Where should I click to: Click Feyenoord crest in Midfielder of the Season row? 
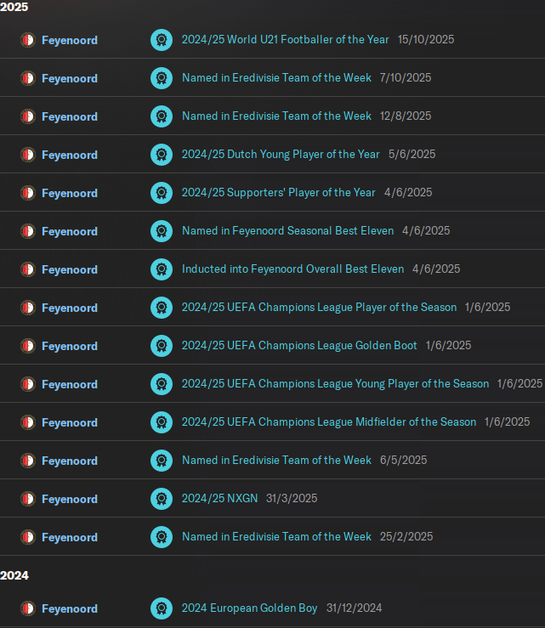tap(28, 422)
